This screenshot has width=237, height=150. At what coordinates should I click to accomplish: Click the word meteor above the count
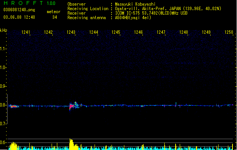[x=54, y=12]
